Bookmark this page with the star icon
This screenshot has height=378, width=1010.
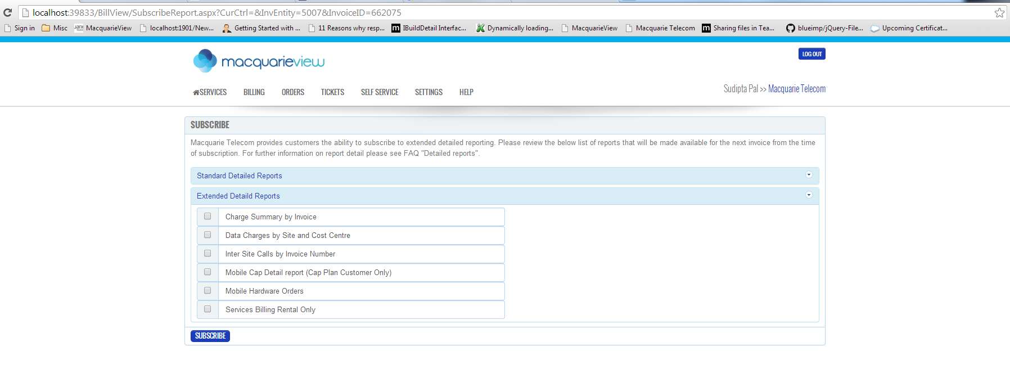[x=999, y=12]
